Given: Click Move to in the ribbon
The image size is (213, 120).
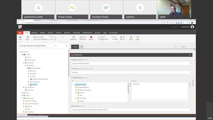Looking at the screenshot, I should point(83,39).
